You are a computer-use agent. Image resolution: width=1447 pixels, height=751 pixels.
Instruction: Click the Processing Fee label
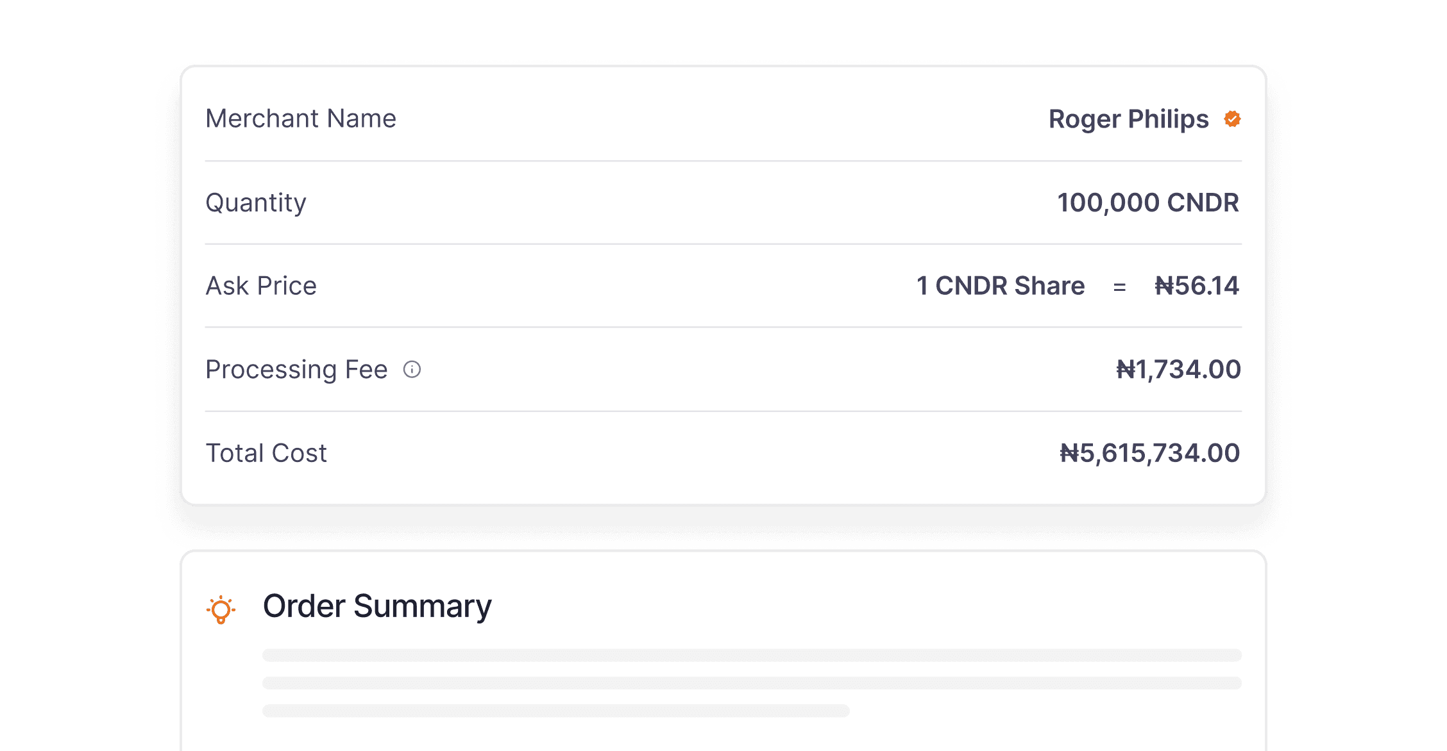(296, 370)
